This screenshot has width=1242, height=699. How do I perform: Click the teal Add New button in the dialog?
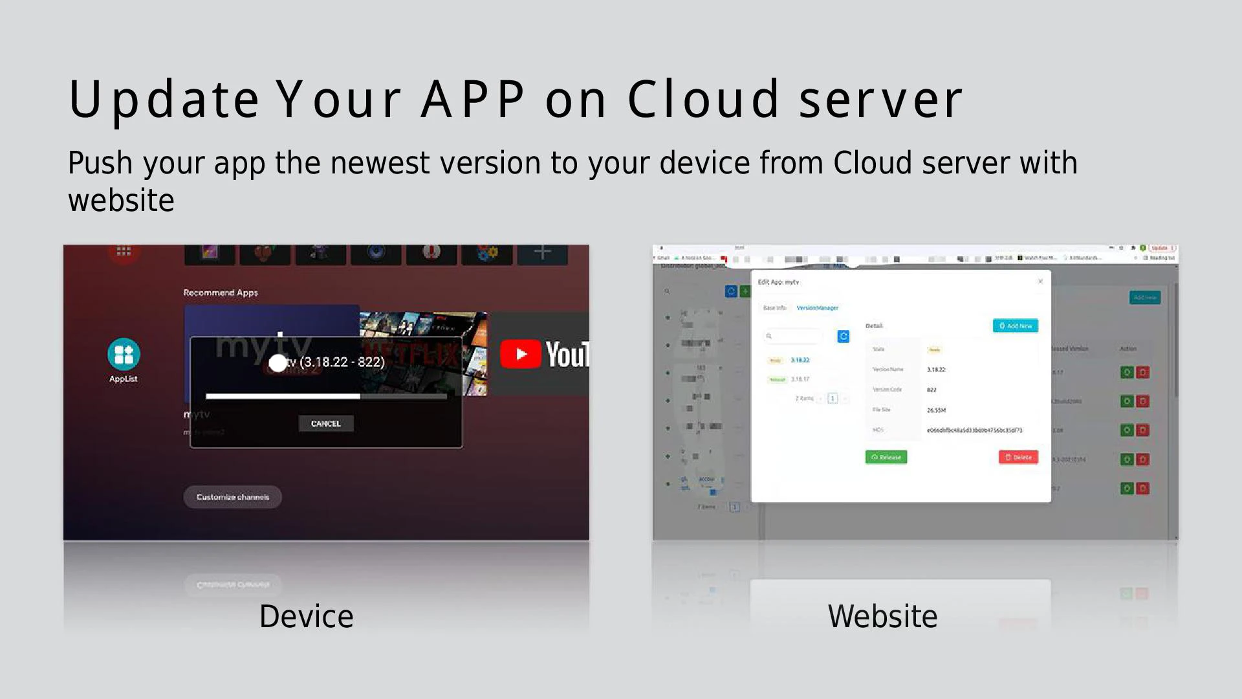[x=1015, y=326]
